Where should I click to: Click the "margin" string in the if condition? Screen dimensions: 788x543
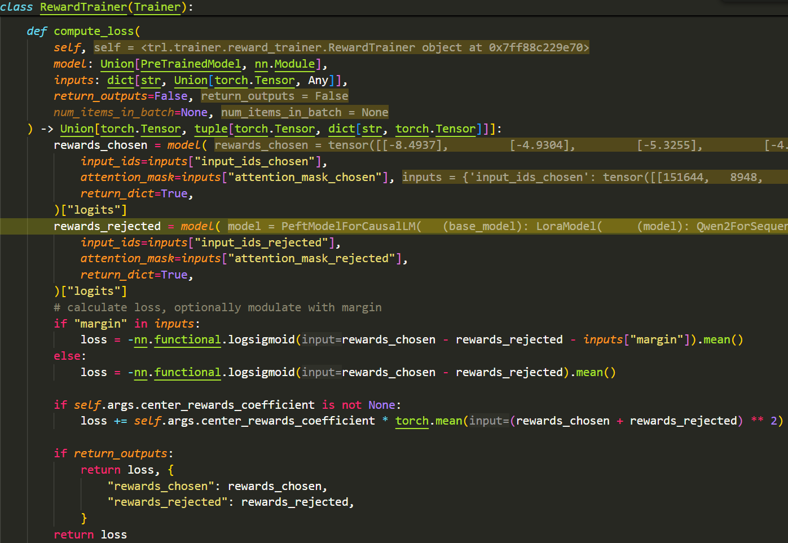tap(100, 324)
